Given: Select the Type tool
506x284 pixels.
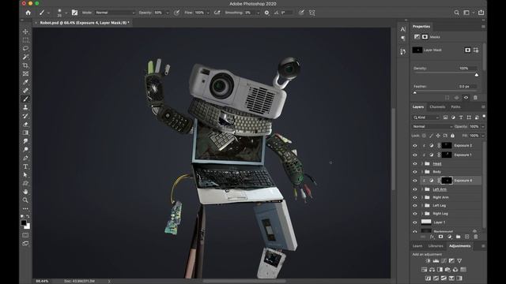Looking at the screenshot, I should [25, 166].
